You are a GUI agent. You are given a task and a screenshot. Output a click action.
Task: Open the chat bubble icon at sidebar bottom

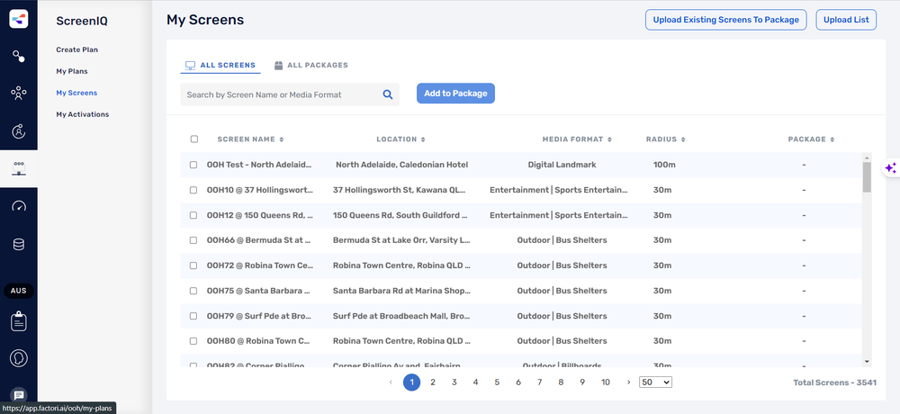pos(18,395)
